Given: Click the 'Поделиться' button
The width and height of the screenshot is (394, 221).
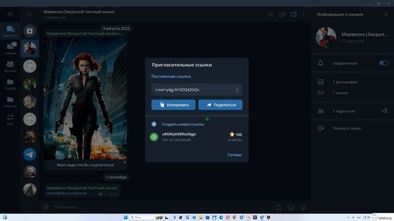Looking at the screenshot, I should click(220, 105).
